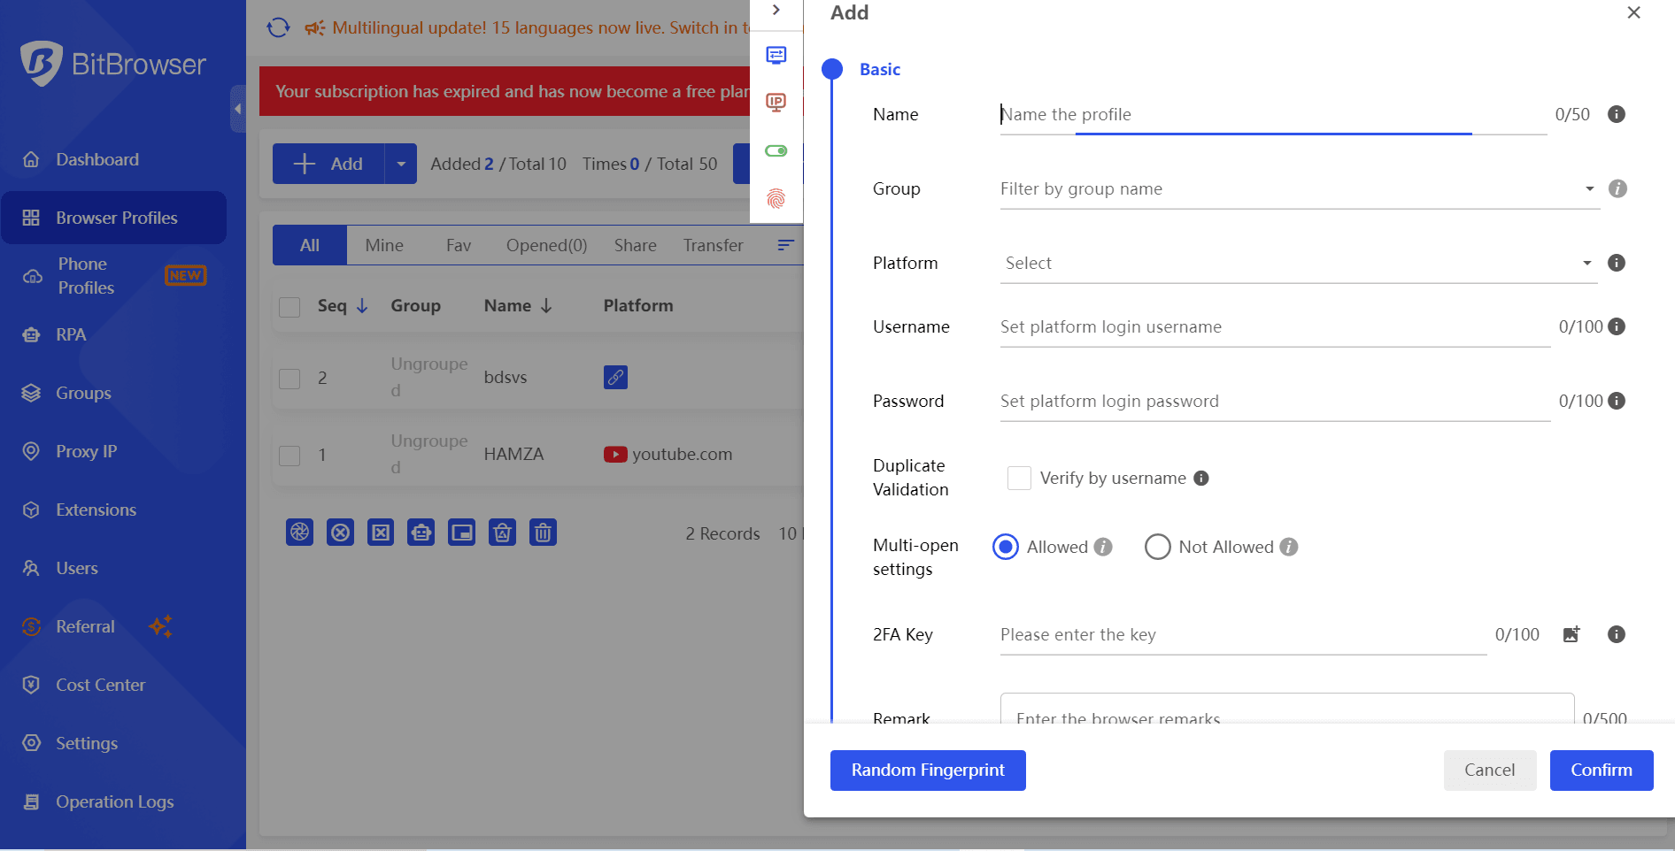The image size is (1675, 851).
Task: Select the Not Allowed multi-open option
Action: click(x=1157, y=547)
